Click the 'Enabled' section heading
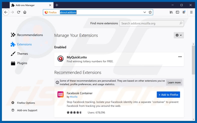This screenshot has width=197, height=123. tap(60, 47)
